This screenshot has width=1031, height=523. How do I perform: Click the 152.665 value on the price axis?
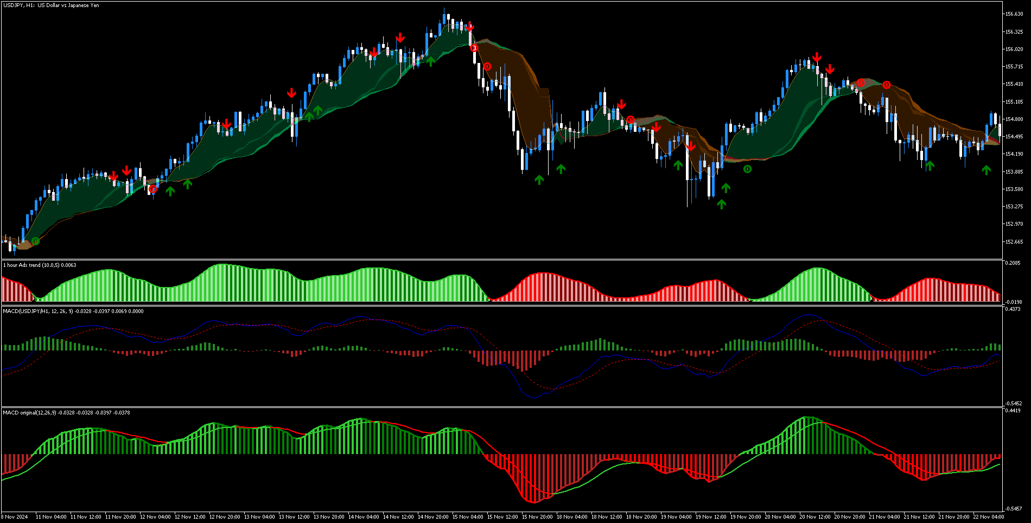tap(1014, 242)
